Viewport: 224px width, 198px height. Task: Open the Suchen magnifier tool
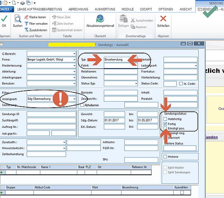click(x=18, y=19)
